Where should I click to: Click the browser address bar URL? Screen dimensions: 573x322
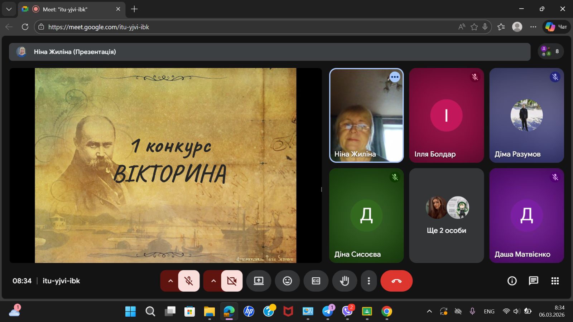click(x=98, y=27)
